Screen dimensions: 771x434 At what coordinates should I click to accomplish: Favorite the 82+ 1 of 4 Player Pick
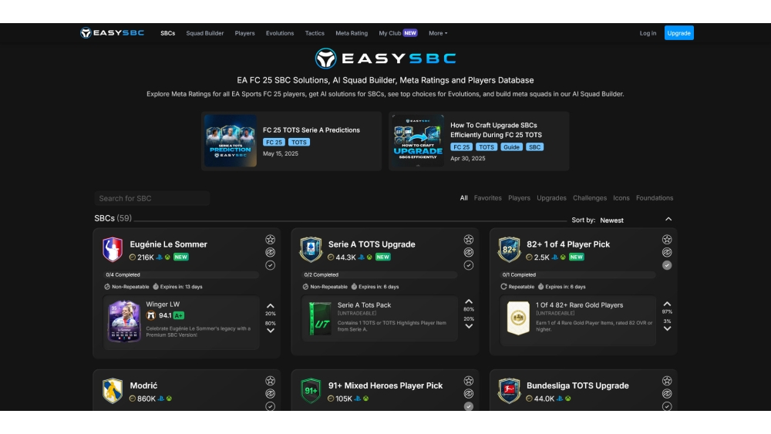point(667,240)
